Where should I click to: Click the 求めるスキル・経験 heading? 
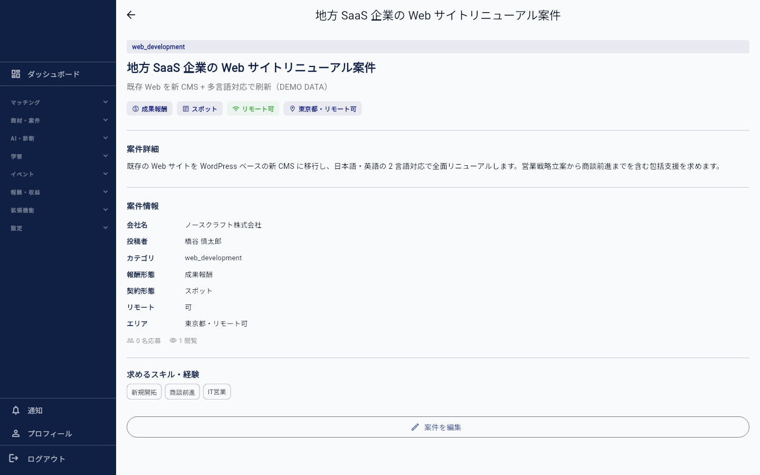(x=163, y=374)
